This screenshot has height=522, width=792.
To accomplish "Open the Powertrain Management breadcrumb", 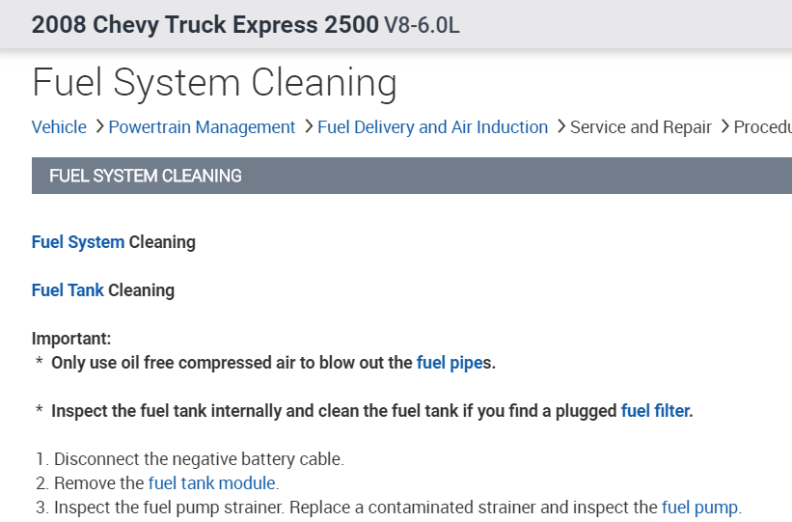I will point(202,127).
